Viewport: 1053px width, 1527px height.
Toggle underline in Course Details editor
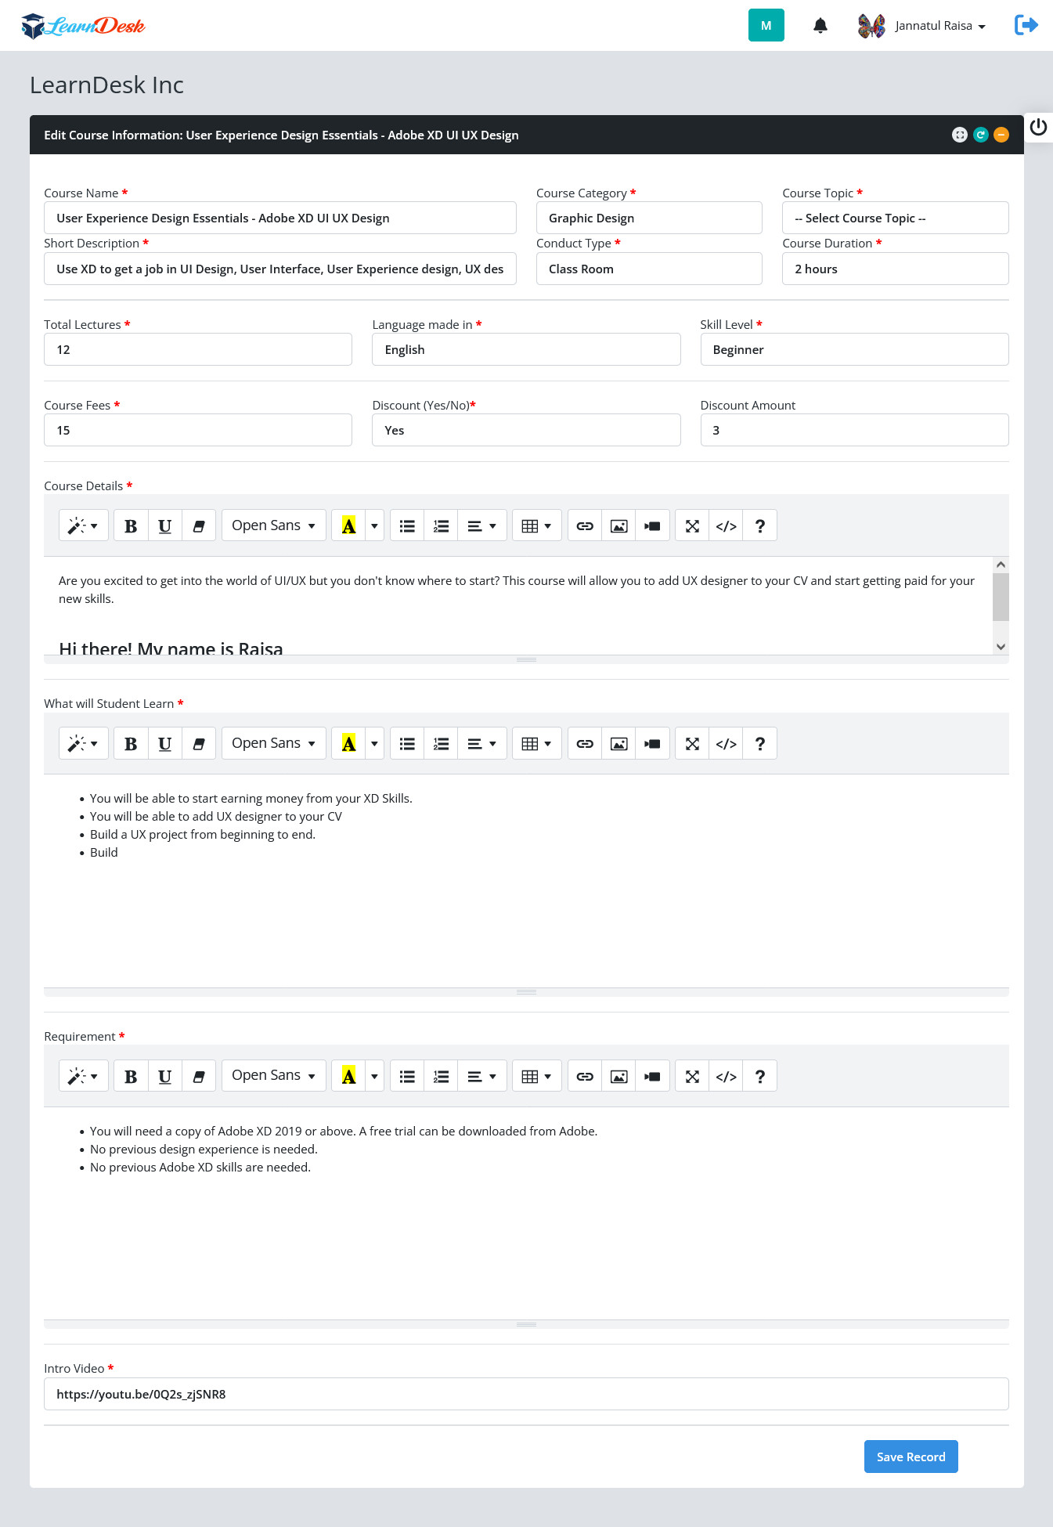coord(164,526)
